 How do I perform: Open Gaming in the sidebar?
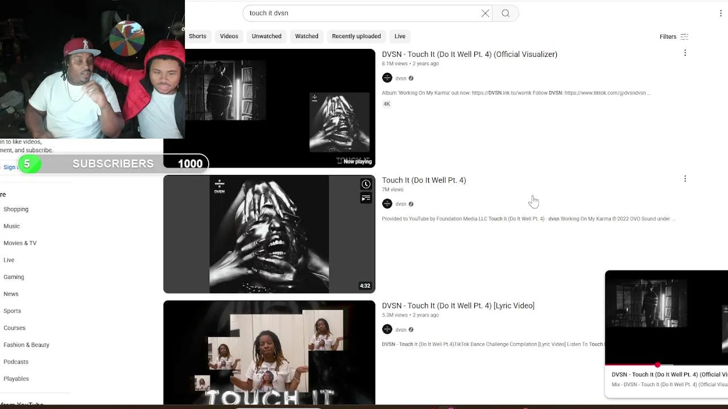14,277
